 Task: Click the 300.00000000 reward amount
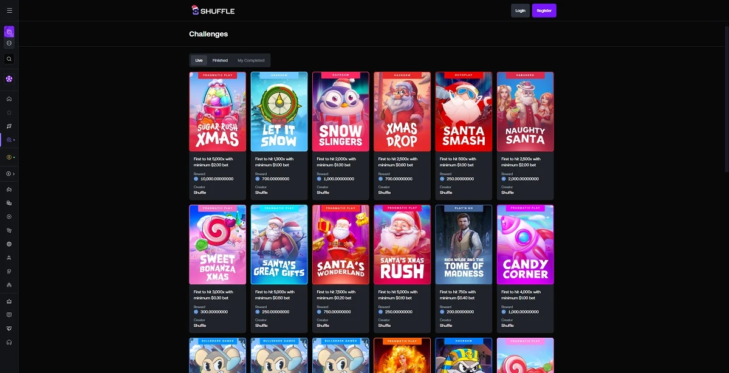(214, 312)
